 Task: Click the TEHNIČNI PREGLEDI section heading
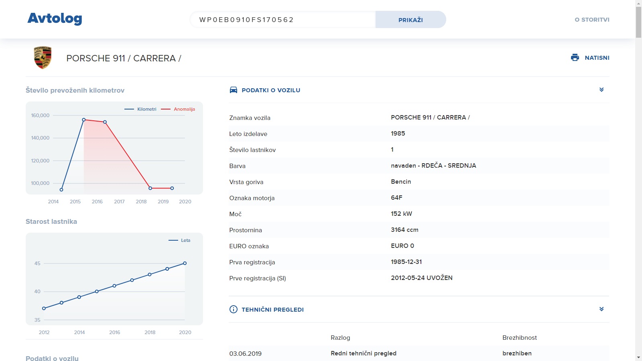point(272,310)
